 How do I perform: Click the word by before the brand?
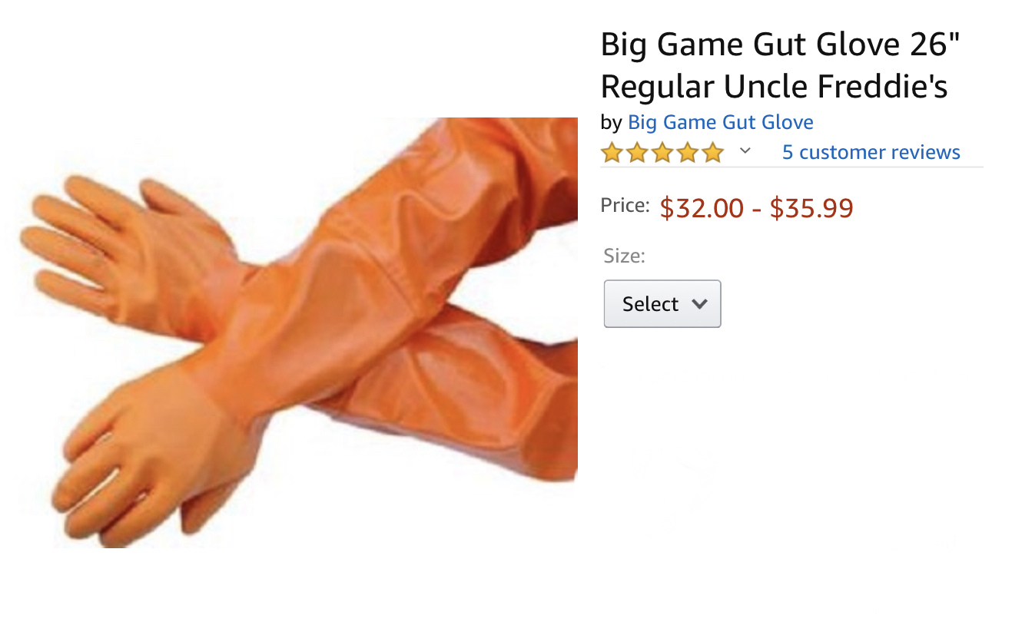(611, 123)
